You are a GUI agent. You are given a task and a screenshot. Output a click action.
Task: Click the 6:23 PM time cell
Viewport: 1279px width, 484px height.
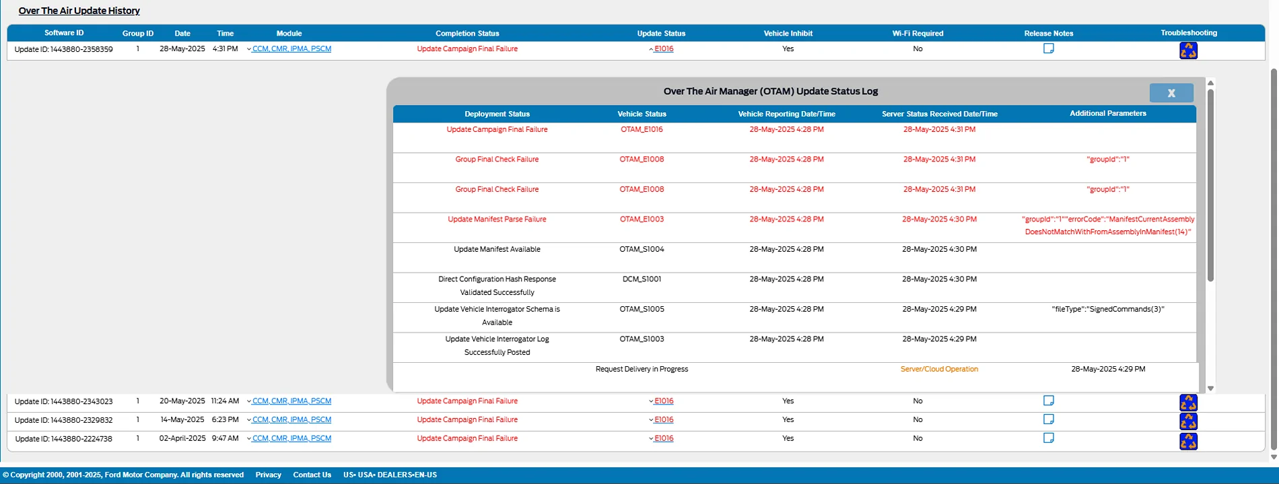pyautogui.click(x=225, y=419)
